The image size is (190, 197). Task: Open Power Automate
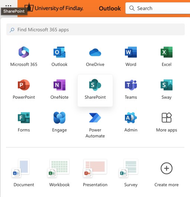point(95,125)
